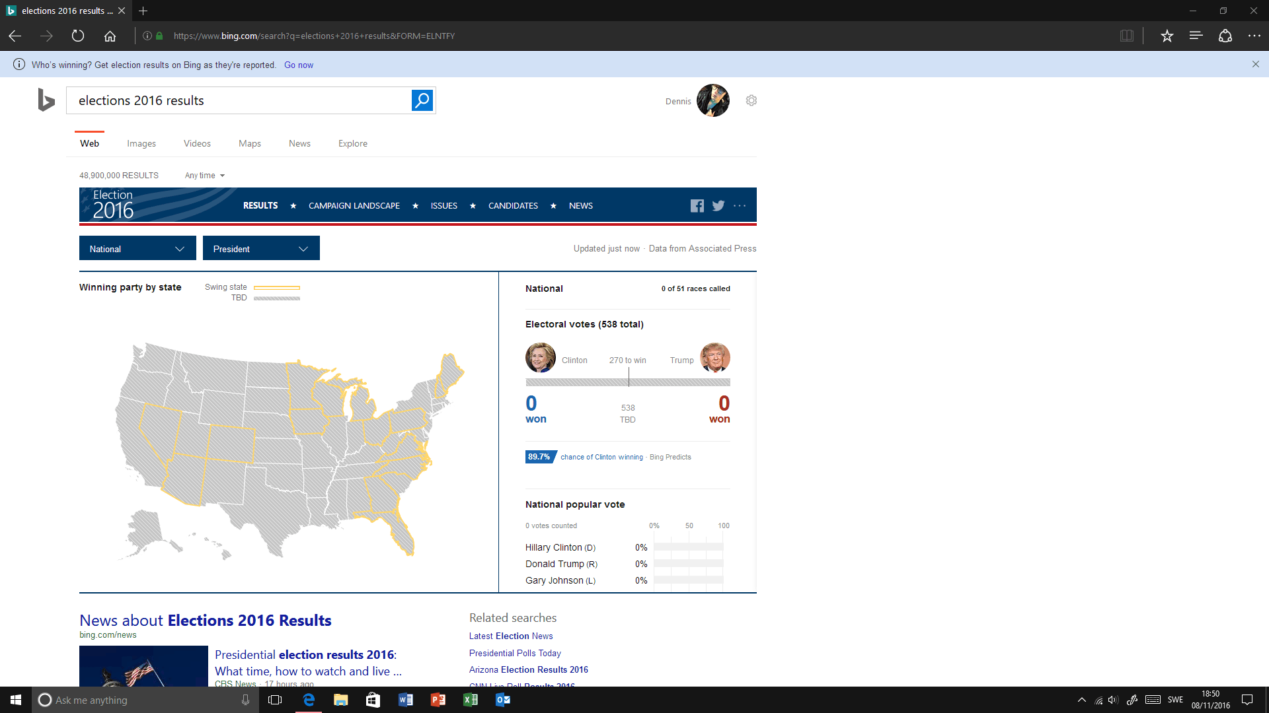
Task: Switch to Maps search tab
Action: pos(250,143)
